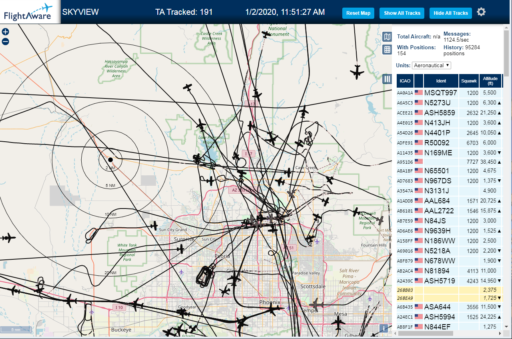This screenshot has height=339, width=512.
Task: Select the N169ME aircraft row
Action: coord(449,153)
